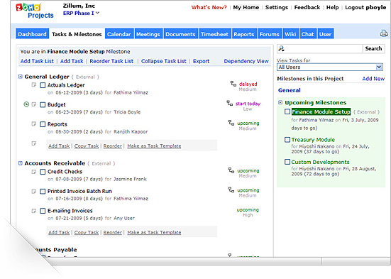The height and width of the screenshot is (279, 391).
Task: Open the Dashboard tab
Action: pyautogui.click(x=32, y=34)
